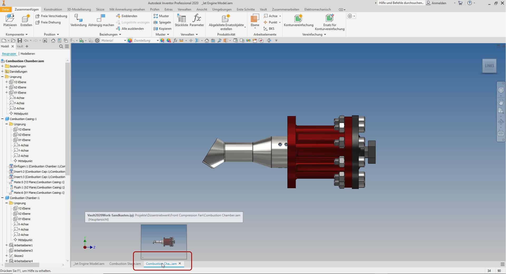Click the Abhängig machen icon
The width and height of the screenshot is (506, 274).
click(101, 18)
